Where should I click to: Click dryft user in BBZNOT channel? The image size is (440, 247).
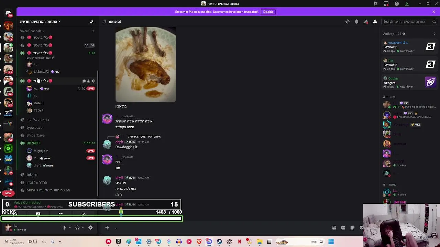(x=37, y=165)
